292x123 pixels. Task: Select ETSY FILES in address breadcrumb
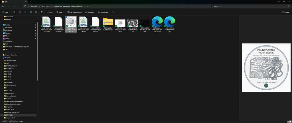[46, 6]
